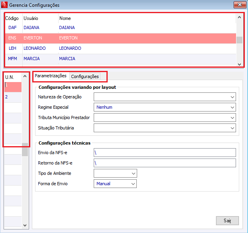Open the Natureza de Operação dropdown

pos(165,97)
